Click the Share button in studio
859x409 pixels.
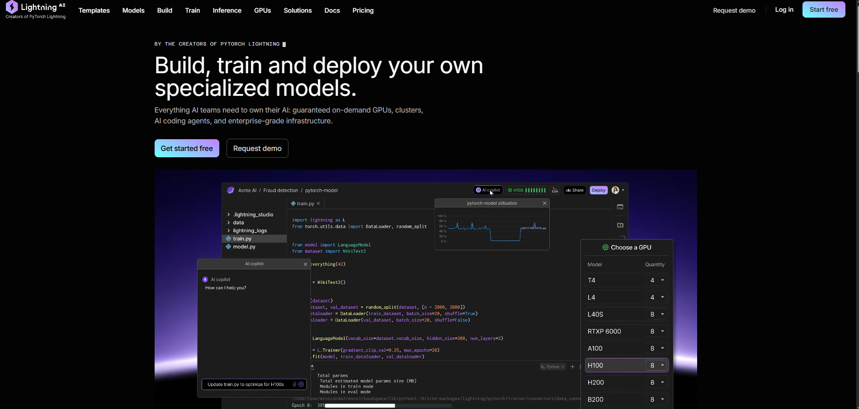[x=575, y=190]
